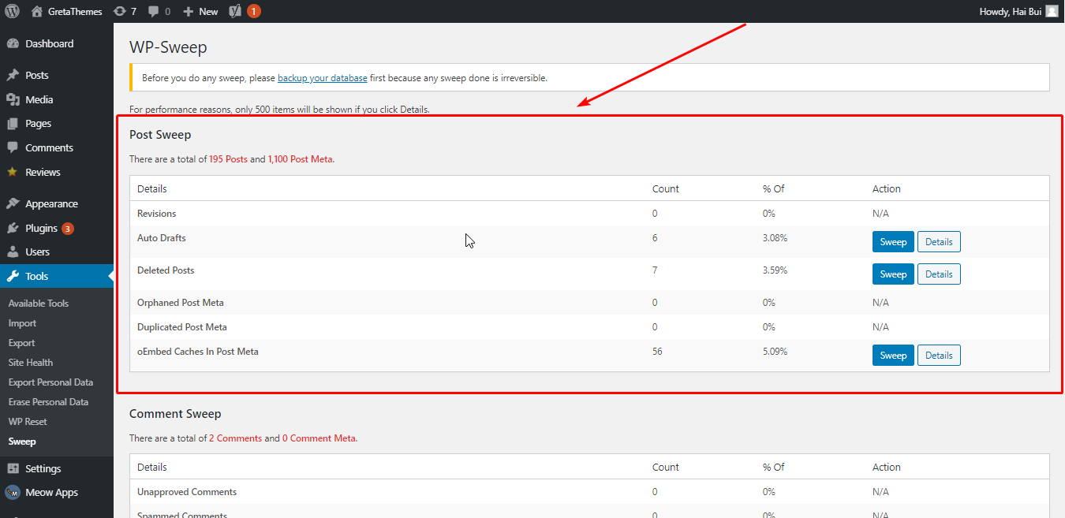Click the Pages icon in sidebar
This screenshot has height=518, width=1065.
click(x=13, y=124)
